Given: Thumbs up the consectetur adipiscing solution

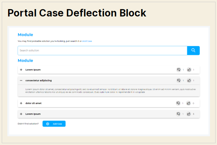Looking at the screenshot, I should [x=189, y=81].
